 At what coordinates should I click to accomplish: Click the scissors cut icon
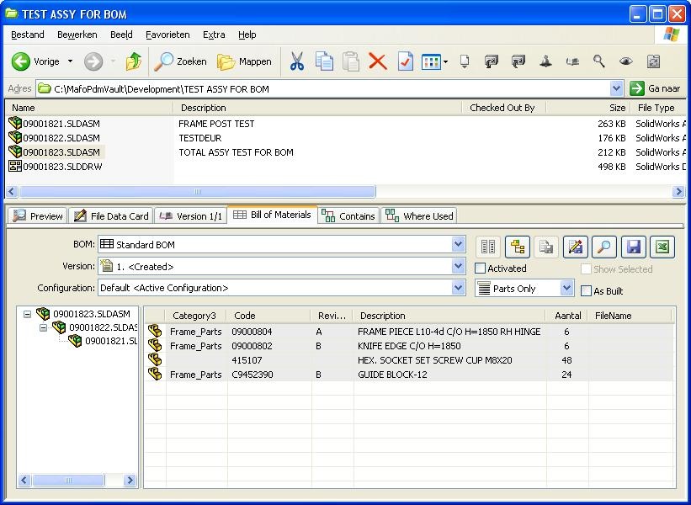[x=296, y=61]
